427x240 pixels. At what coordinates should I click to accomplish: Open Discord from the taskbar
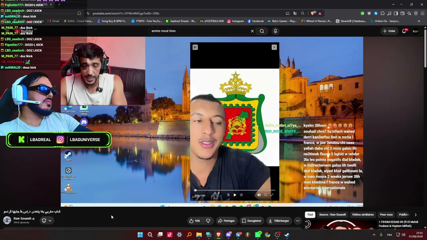228,235
